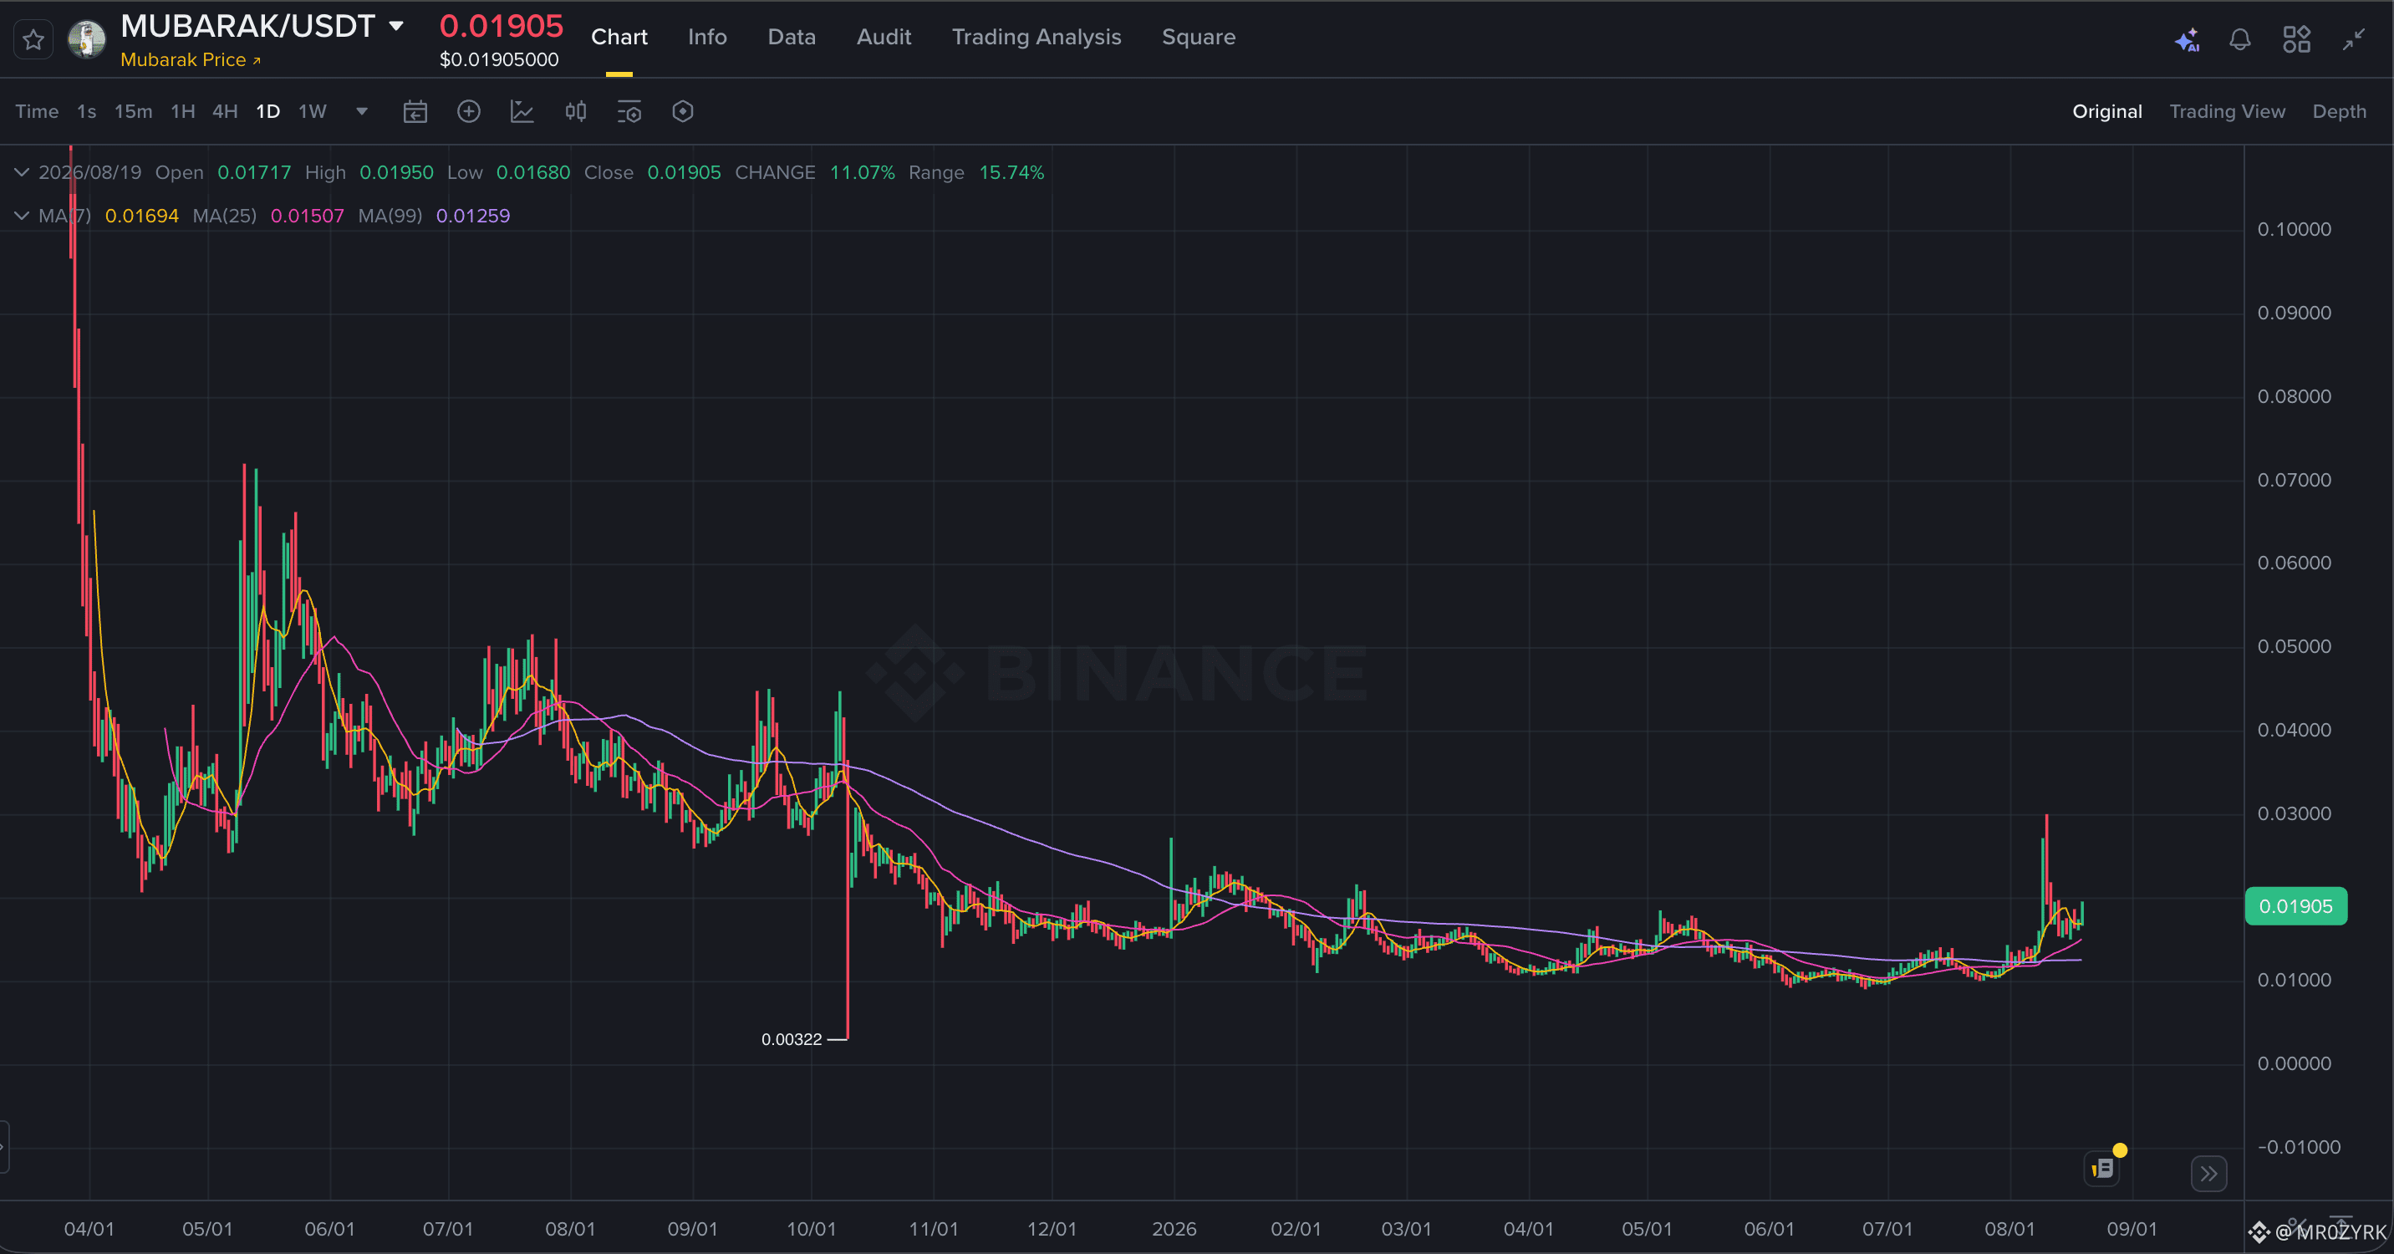Click the MA(7) value 0.01694
This screenshot has height=1254, width=2394.
141,216
